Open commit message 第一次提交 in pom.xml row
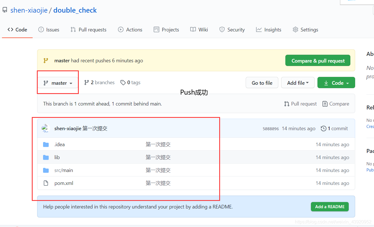374x227 pixels. click(x=158, y=183)
